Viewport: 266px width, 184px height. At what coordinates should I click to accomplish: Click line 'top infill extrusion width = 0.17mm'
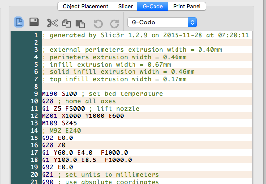point(114,79)
